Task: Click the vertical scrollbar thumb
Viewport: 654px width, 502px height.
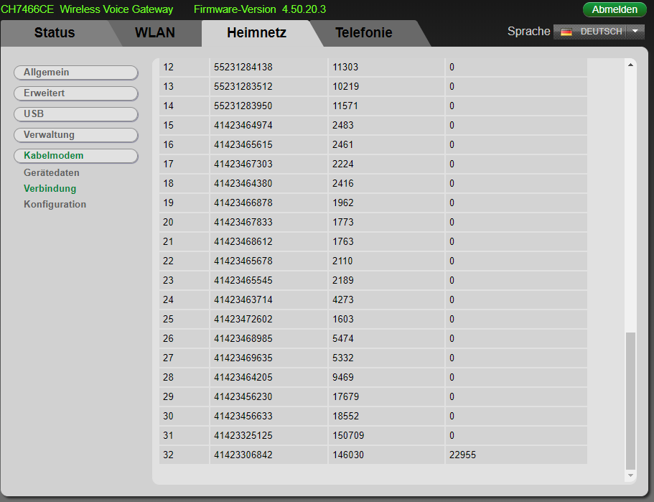Action: [x=630, y=401]
